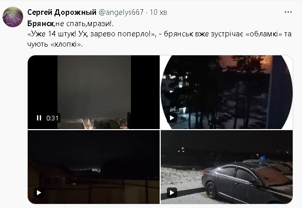Open the thumbnail with the orange glow behind the trees
The image size is (305, 208).
[x=226, y=92]
